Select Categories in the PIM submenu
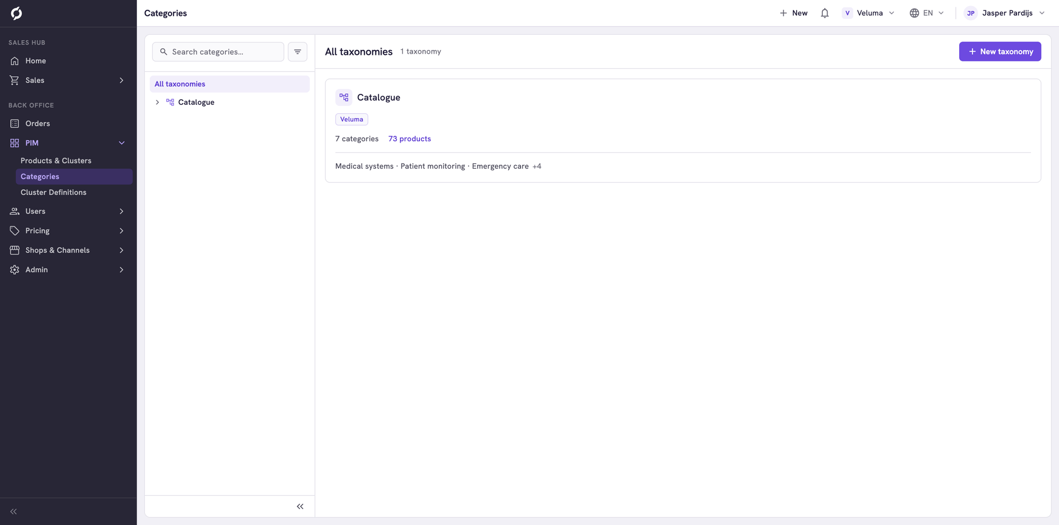 pyautogui.click(x=74, y=177)
